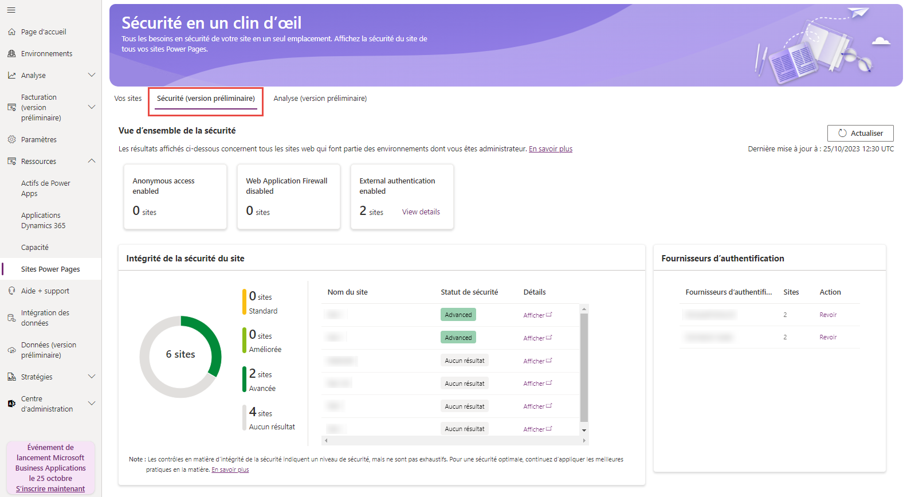Click the site table vertical scrollbar down arrow
This screenshot has height=497, width=907.
pos(584,430)
